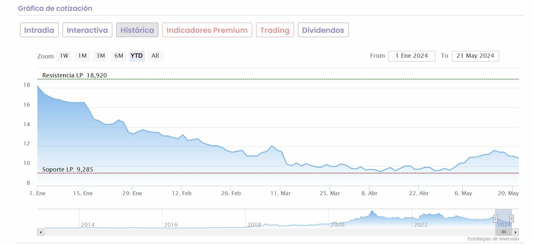
Task: Set zoom range to 3M
Action: 101,56
